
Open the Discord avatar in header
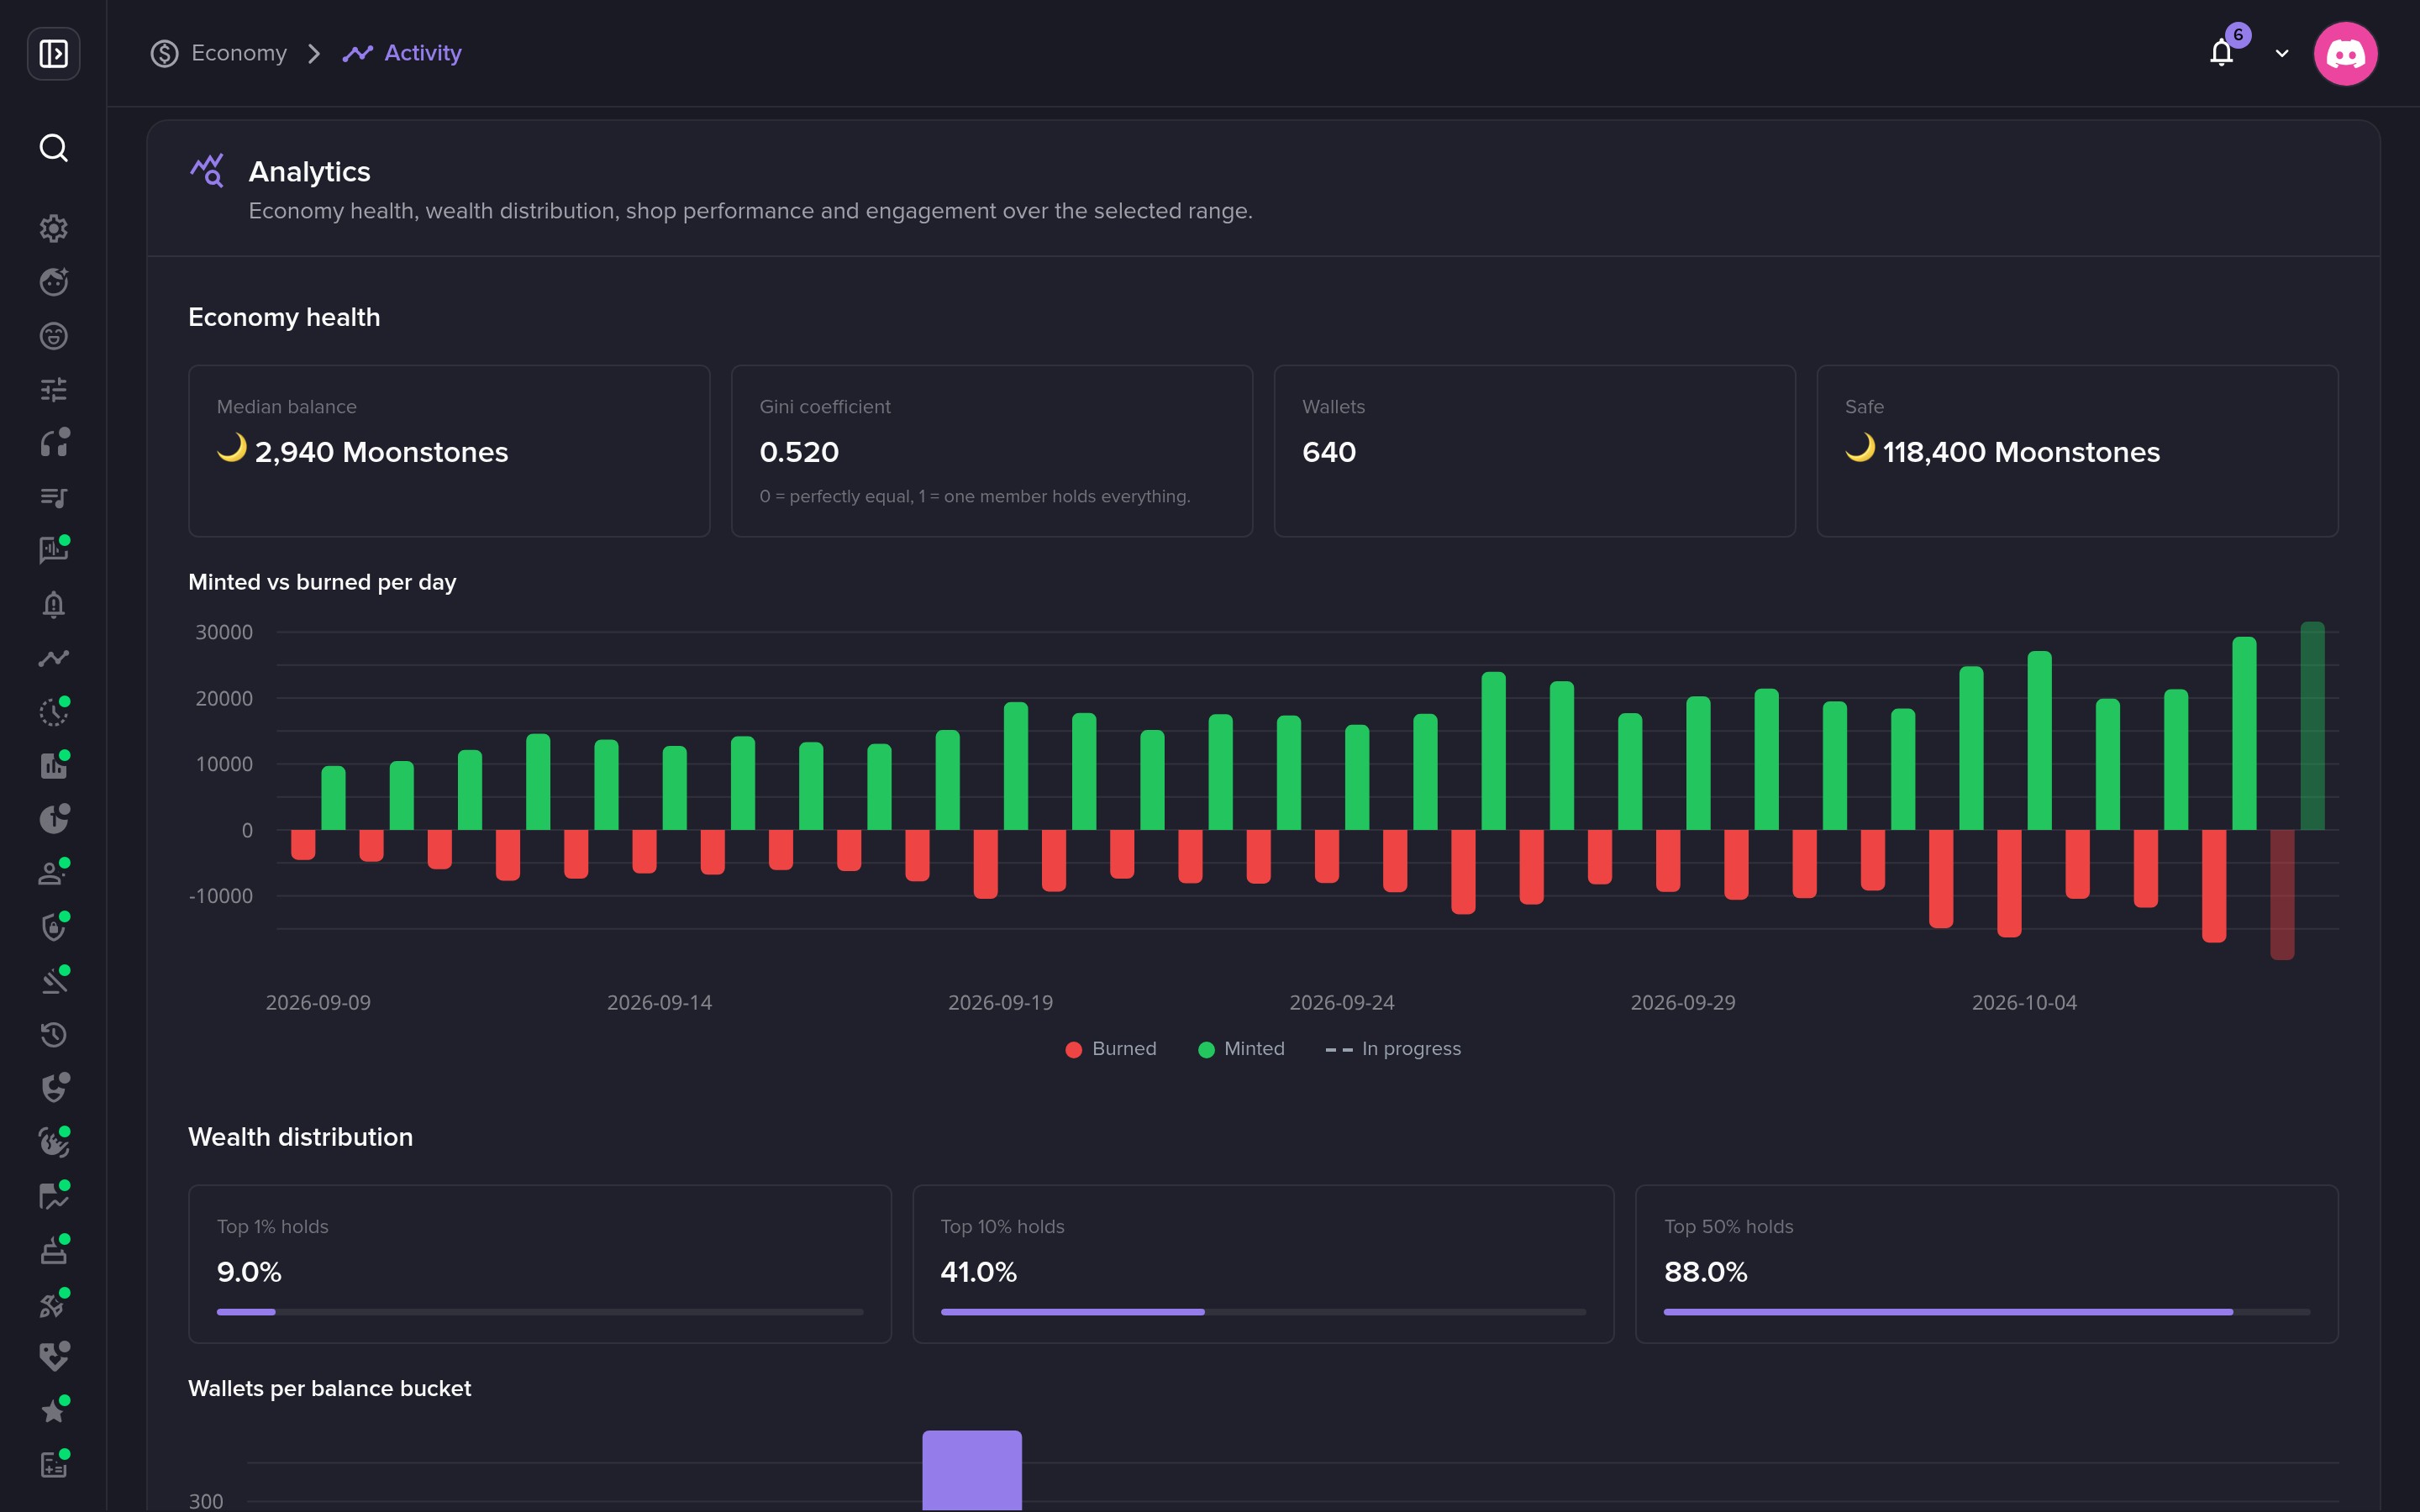(2345, 53)
